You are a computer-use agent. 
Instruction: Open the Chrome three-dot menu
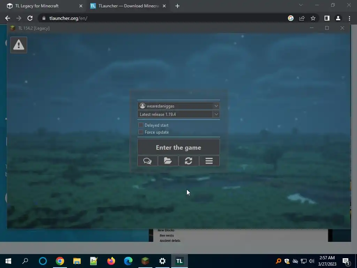349,18
